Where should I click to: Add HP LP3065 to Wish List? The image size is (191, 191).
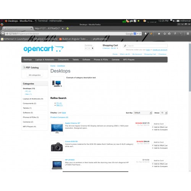(161, 164)
